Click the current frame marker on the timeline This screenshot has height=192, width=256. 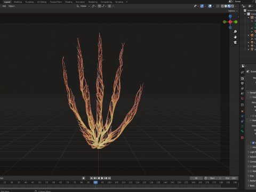tap(95, 182)
